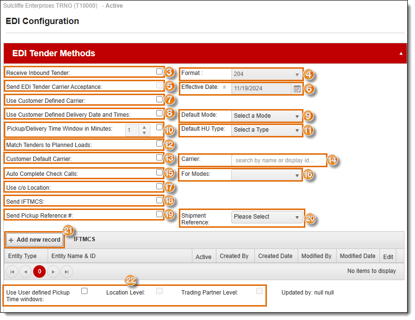Click the Add new record button
The width and height of the screenshot is (415, 320).
click(x=35, y=240)
